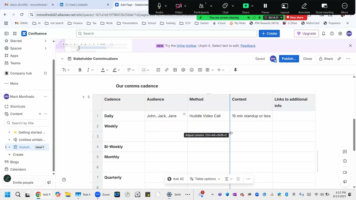The width and height of the screenshot is (356, 200).
Task: Share the Confluence page
Action: pyautogui.click(x=326, y=59)
